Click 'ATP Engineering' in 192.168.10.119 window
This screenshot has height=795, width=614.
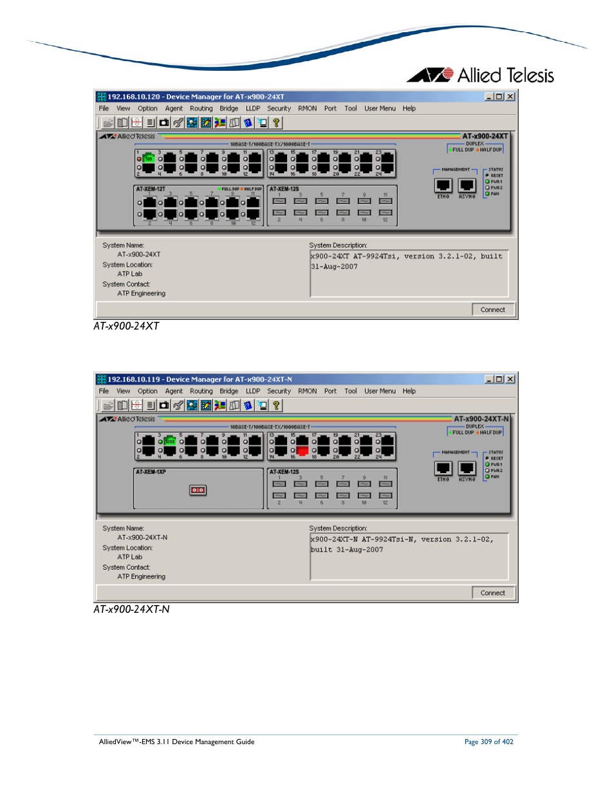[x=142, y=577]
